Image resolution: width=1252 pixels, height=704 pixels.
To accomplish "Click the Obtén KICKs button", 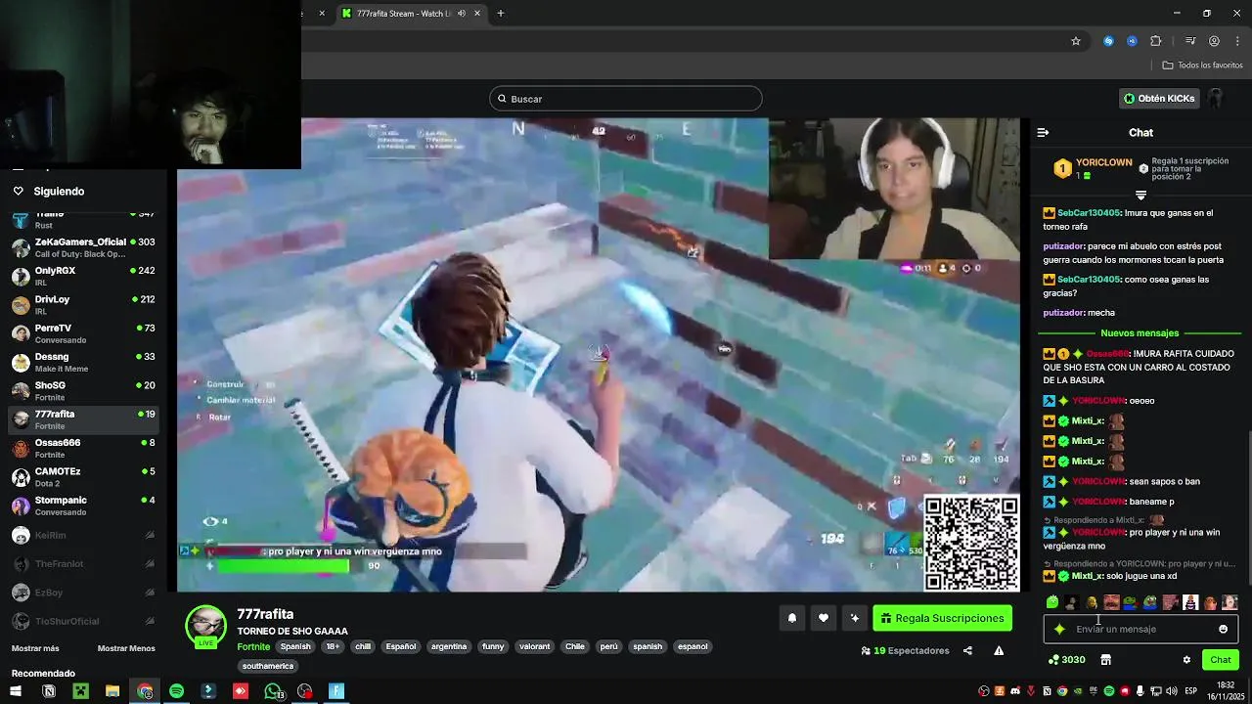I will pyautogui.click(x=1159, y=98).
